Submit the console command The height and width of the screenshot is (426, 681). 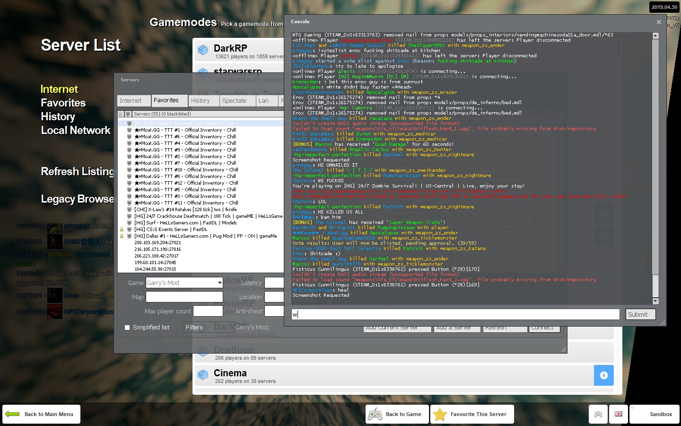[x=641, y=314]
